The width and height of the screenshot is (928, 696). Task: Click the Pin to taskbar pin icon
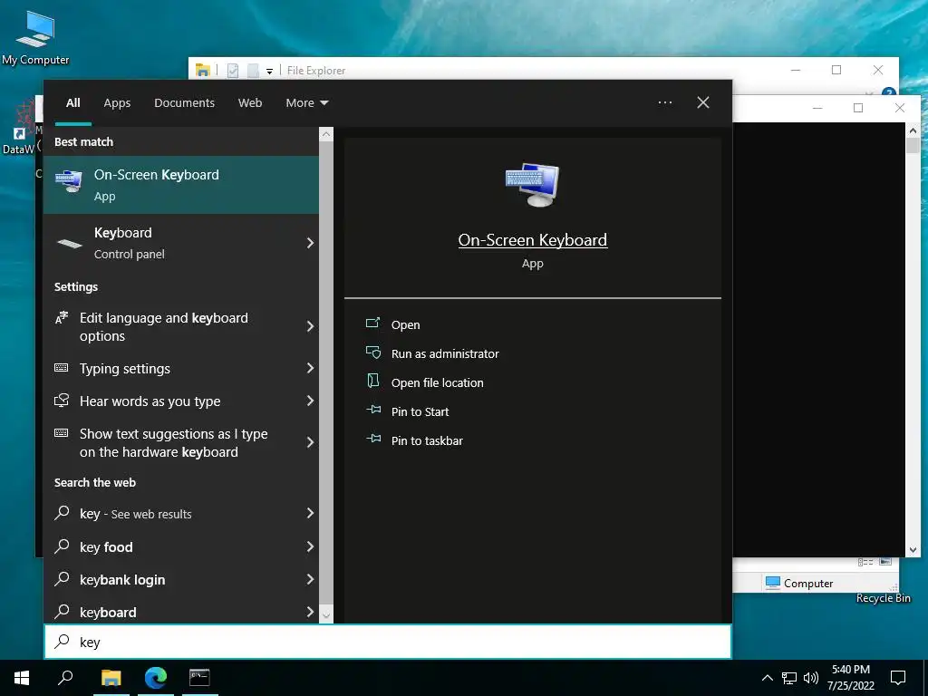click(x=373, y=439)
